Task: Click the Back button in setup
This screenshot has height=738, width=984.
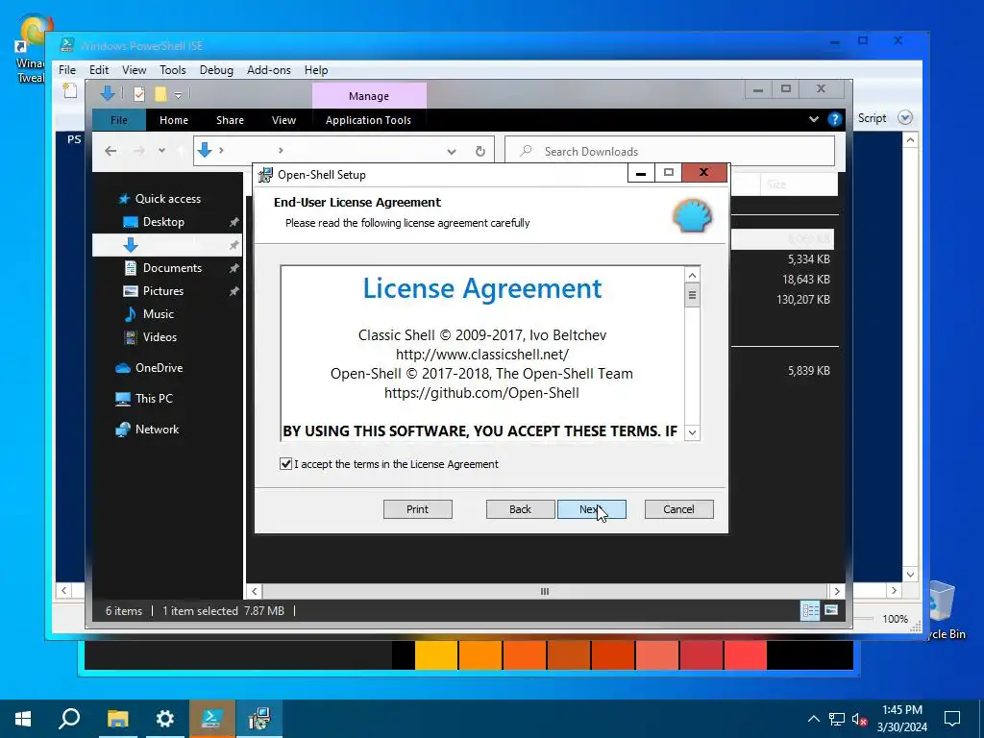Action: point(520,509)
